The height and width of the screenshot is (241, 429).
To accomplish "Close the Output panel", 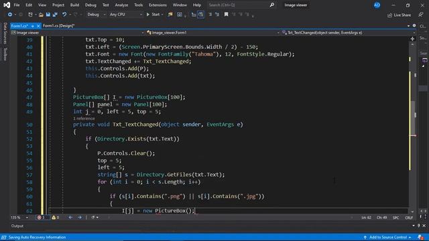I will (424, 226).
